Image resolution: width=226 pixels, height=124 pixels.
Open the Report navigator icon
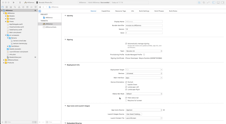coord(36,7)
